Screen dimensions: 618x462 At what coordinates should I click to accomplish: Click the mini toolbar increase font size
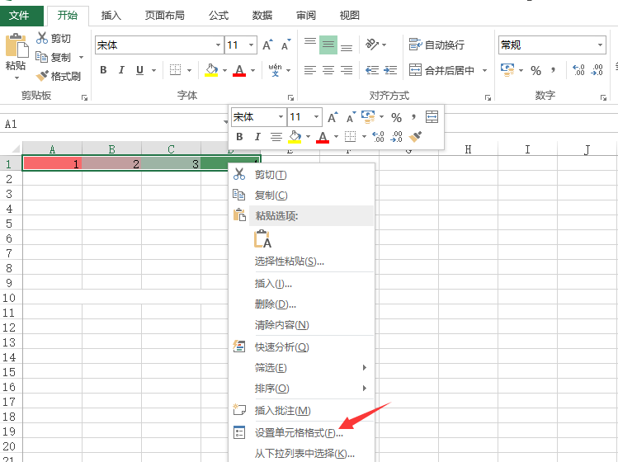[333, 117]
